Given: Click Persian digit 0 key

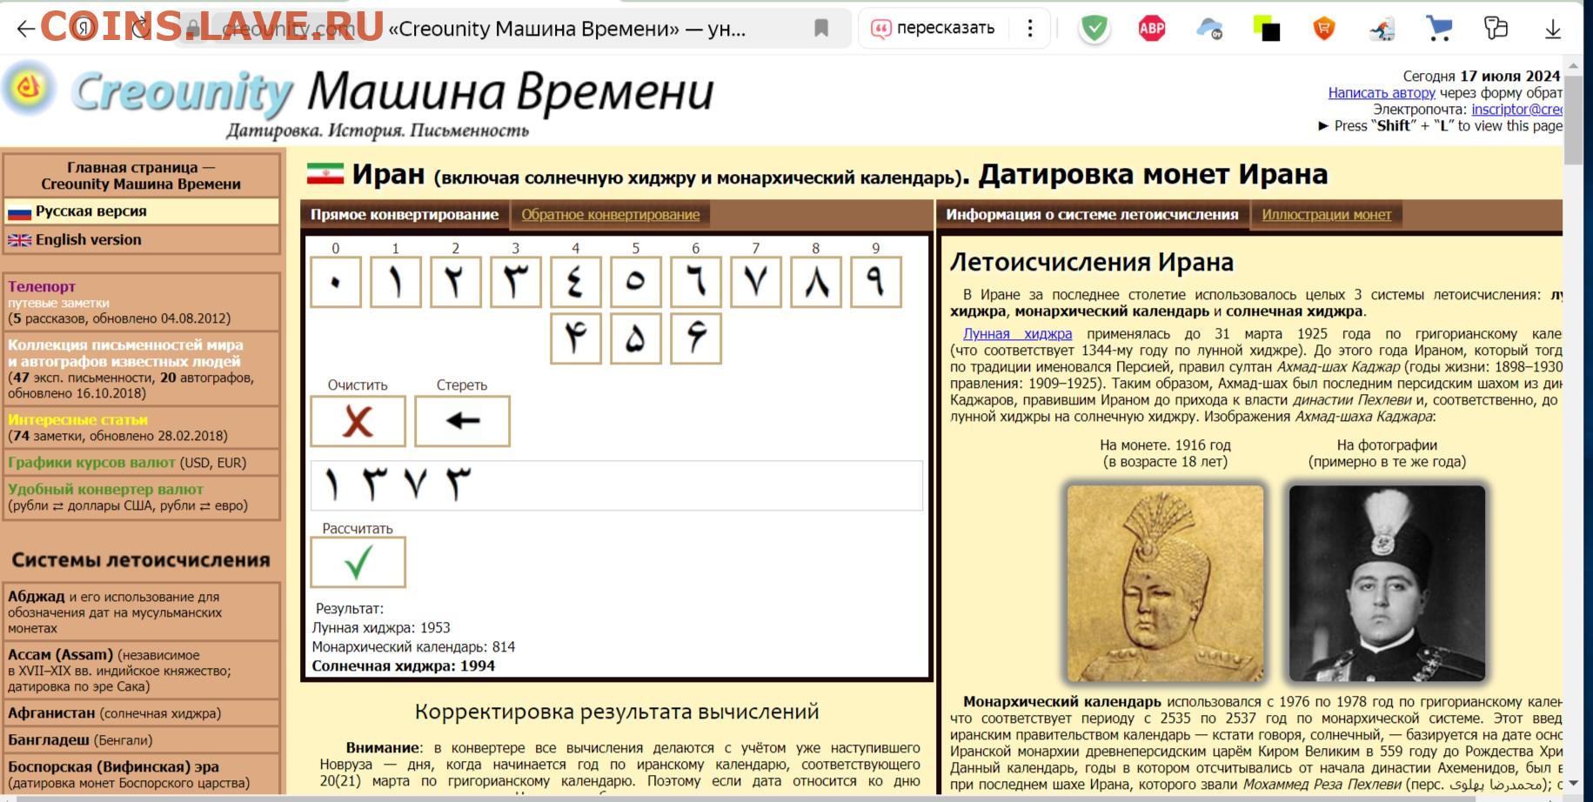Looking at the screenshot, I should pos(336,282).
